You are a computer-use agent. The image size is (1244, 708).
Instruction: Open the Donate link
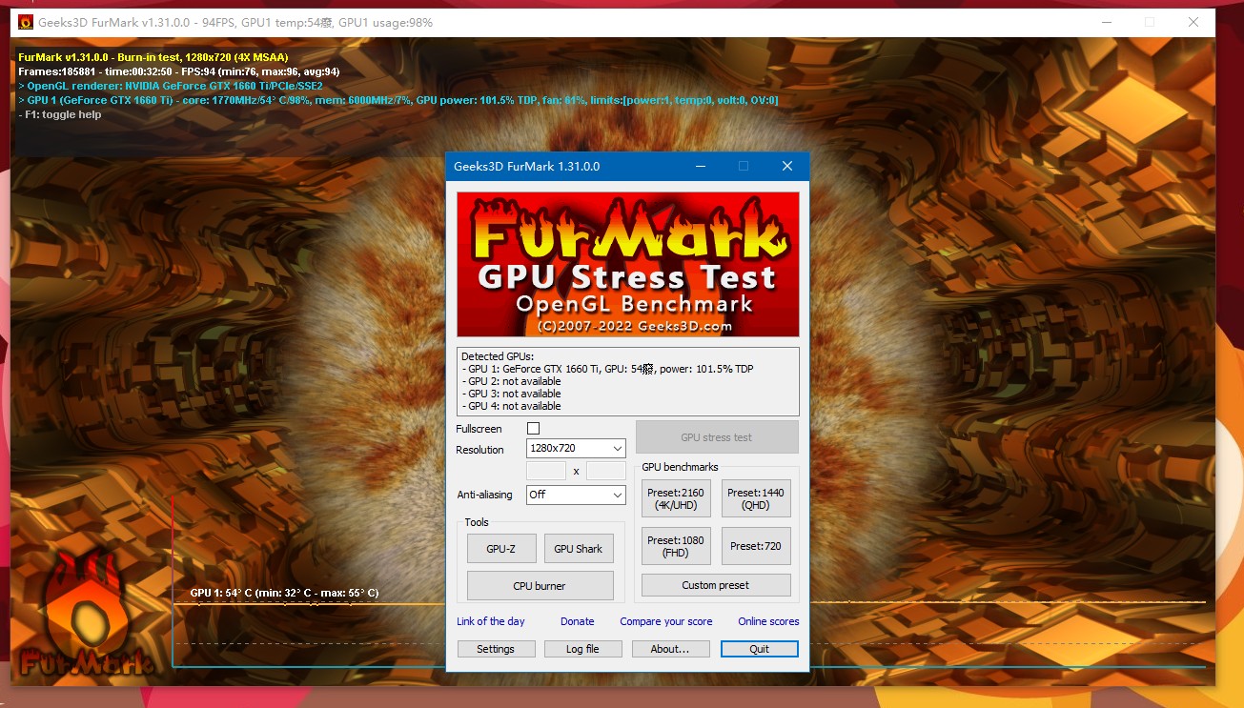(578, 621)
